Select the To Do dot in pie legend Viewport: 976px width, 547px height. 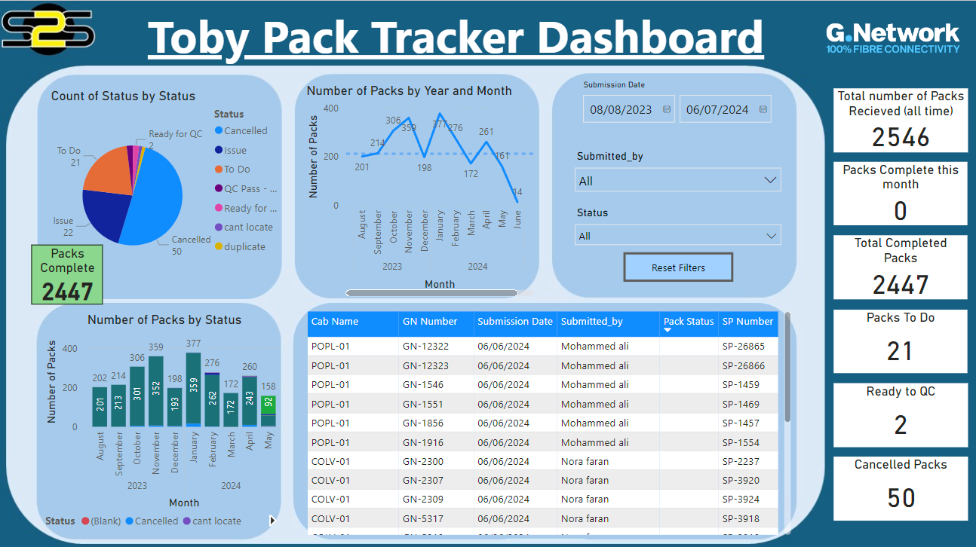tap(219, 170)
